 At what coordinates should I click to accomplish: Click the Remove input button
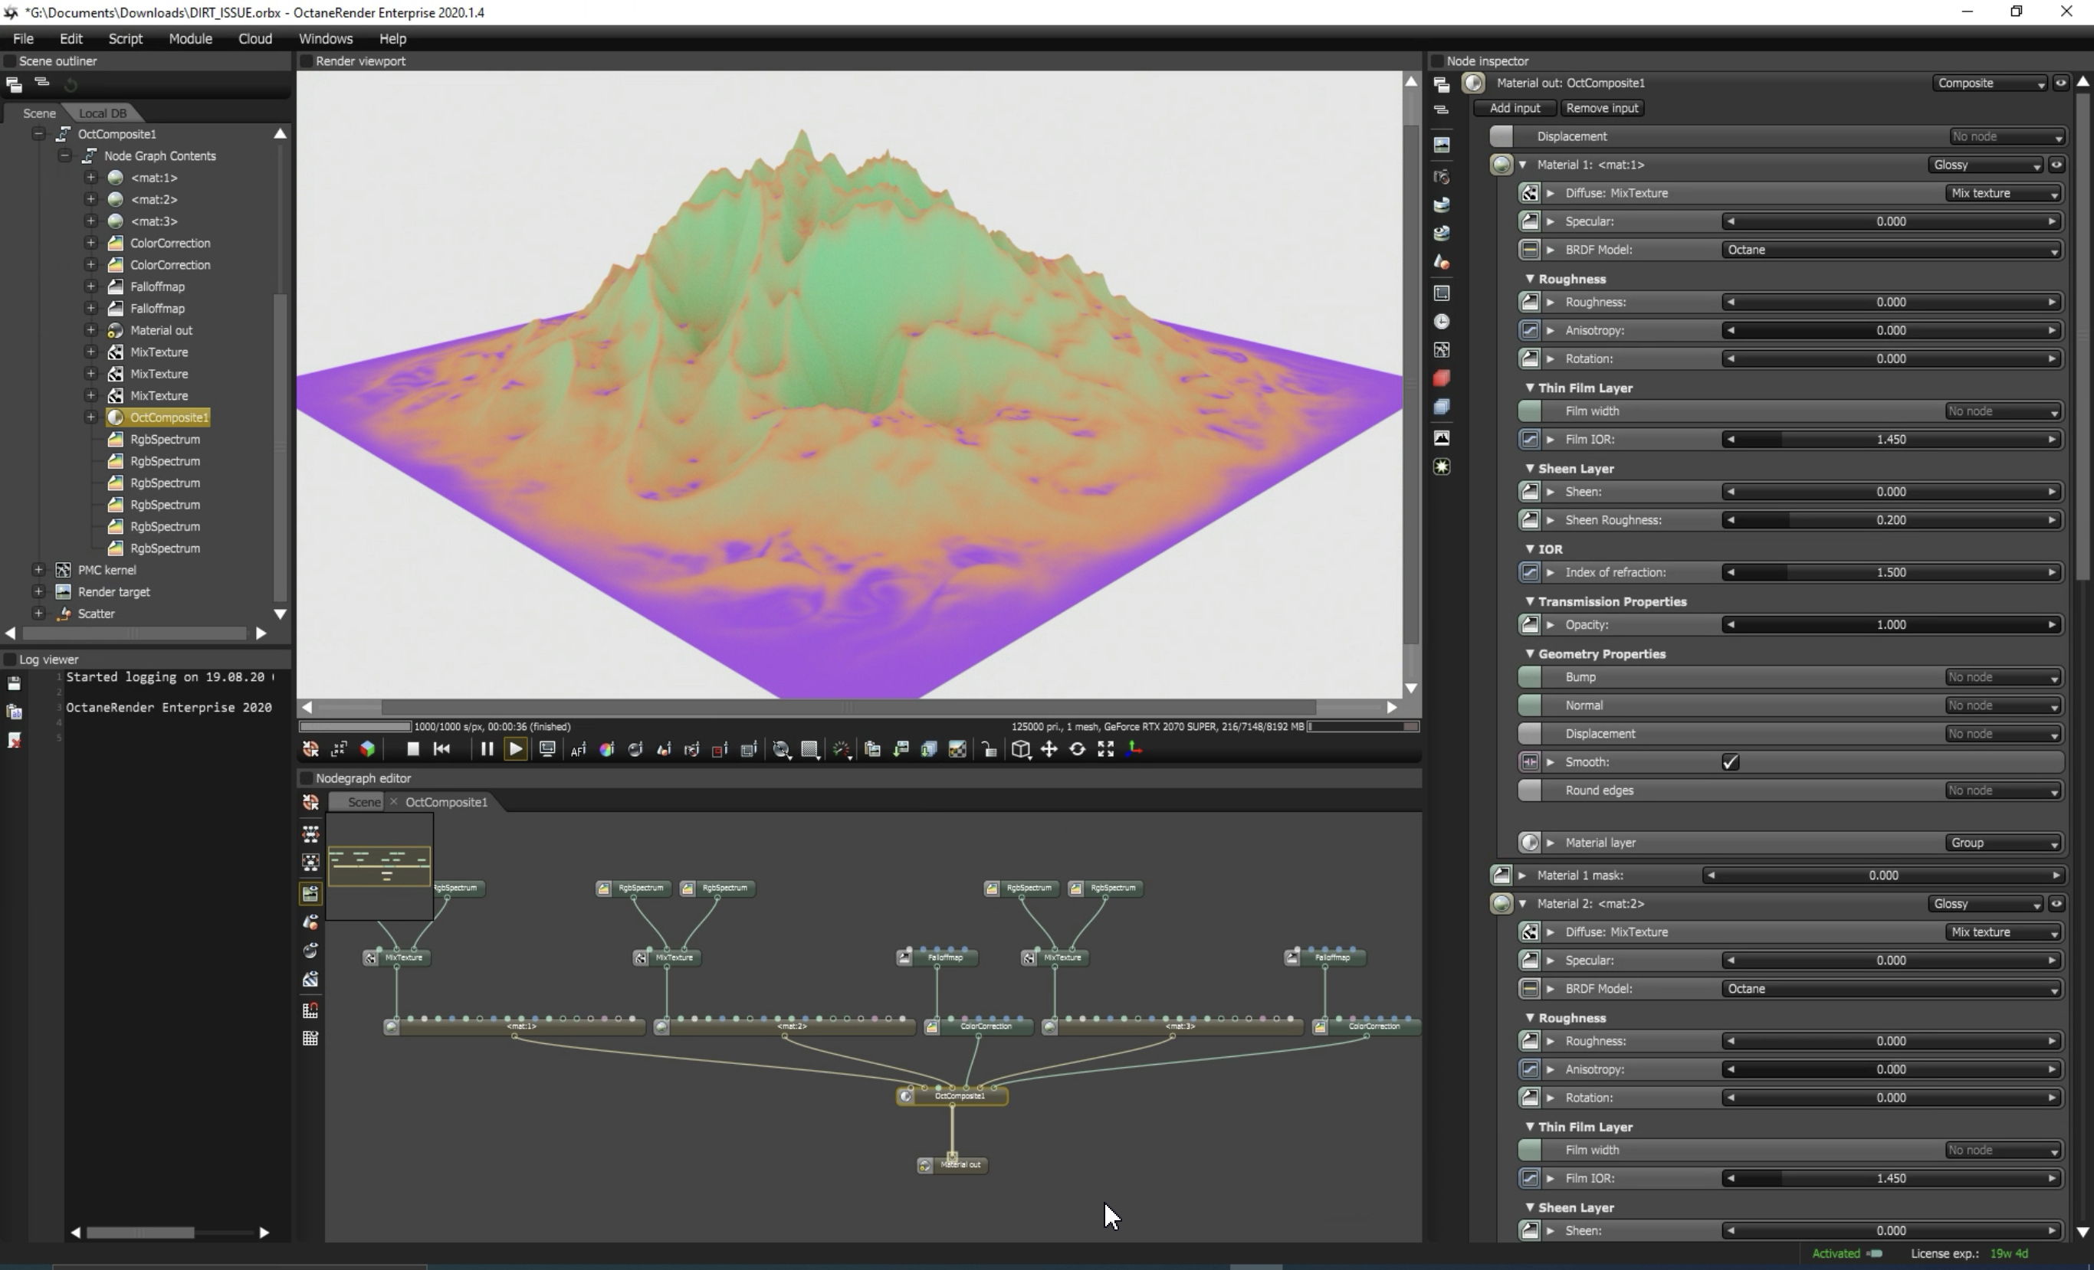[1602, 108]
